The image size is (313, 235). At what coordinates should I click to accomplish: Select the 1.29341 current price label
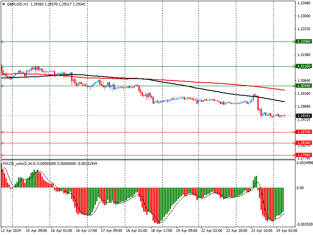point(304,116)
